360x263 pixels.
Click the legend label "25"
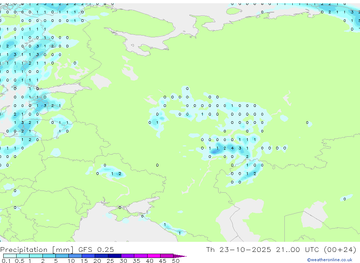point(111,261)
